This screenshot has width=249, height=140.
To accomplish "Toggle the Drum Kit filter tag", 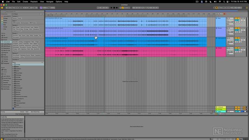I will [15, 35].
